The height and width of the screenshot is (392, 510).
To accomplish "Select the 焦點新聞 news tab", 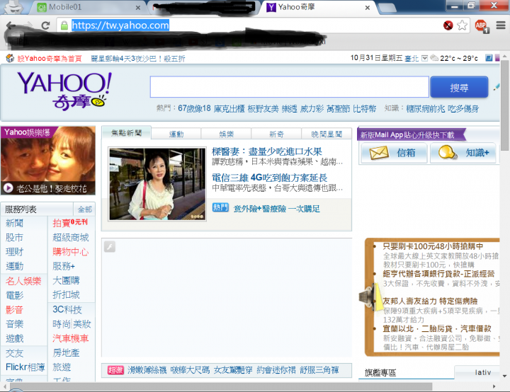I will (x=126, y=133).
